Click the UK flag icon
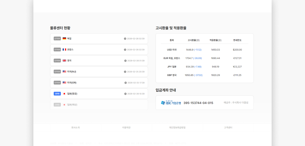This screenshot has height=146, width=305. (64, 60)
